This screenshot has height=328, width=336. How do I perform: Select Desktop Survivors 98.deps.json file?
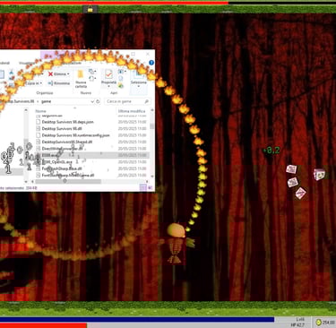(x=67, y=122)
